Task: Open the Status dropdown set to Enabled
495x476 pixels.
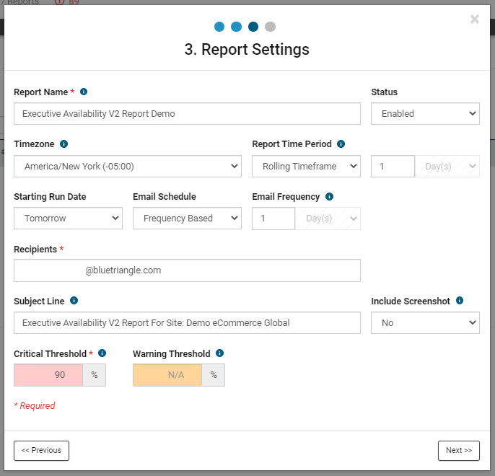Action: (x=425, y=114)
